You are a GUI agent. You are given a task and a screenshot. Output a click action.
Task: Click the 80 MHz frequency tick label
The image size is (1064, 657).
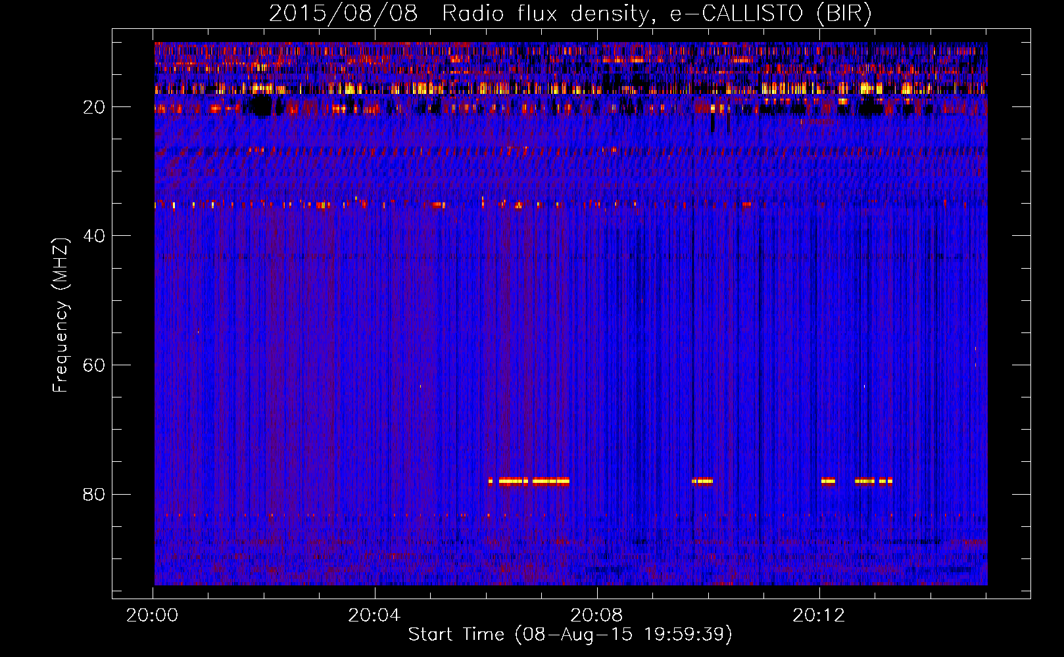[94, 494]
